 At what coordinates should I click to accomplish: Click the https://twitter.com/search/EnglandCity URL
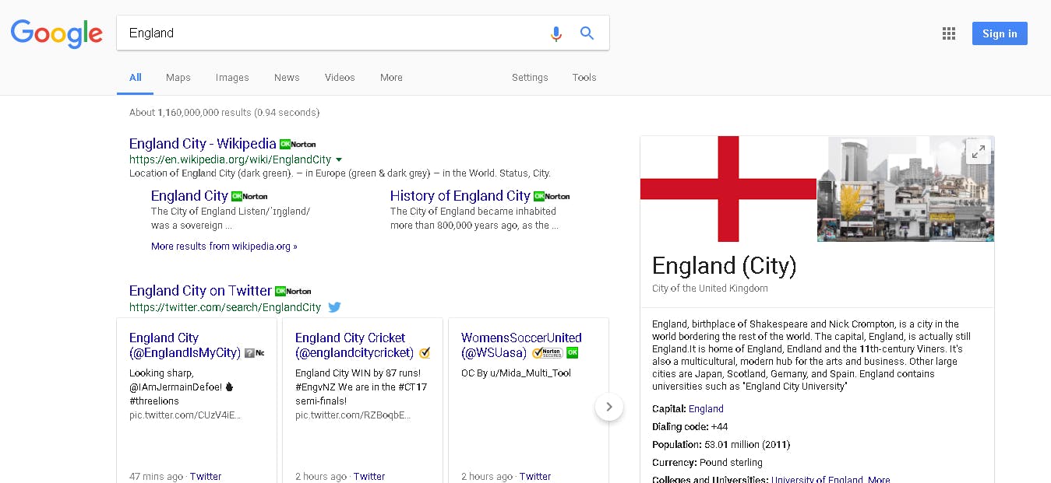[225, 307]
